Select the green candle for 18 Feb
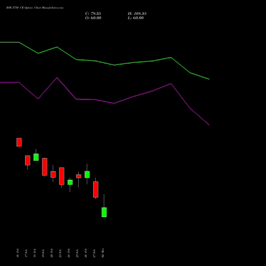Image resolution: width=266 pixels, height=266 pixels. click(x=36, y=157)
